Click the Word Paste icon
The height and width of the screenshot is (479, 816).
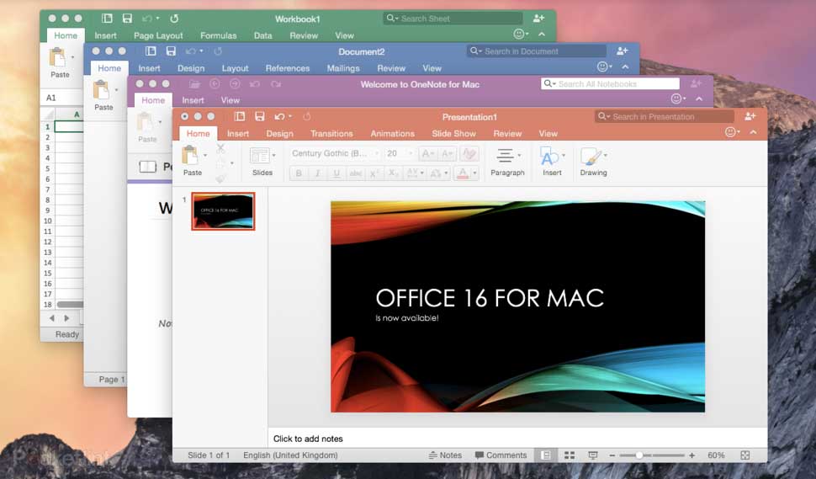pos(101,90)
